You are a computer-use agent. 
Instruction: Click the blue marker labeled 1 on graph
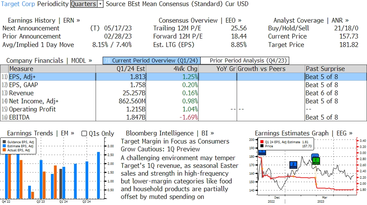(262, 152)
